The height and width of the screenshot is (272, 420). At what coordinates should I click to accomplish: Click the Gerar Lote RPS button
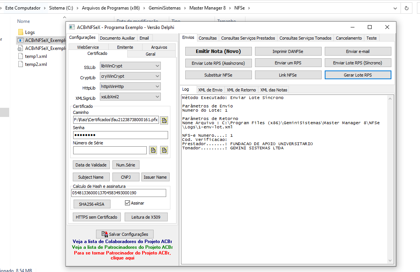358,75
